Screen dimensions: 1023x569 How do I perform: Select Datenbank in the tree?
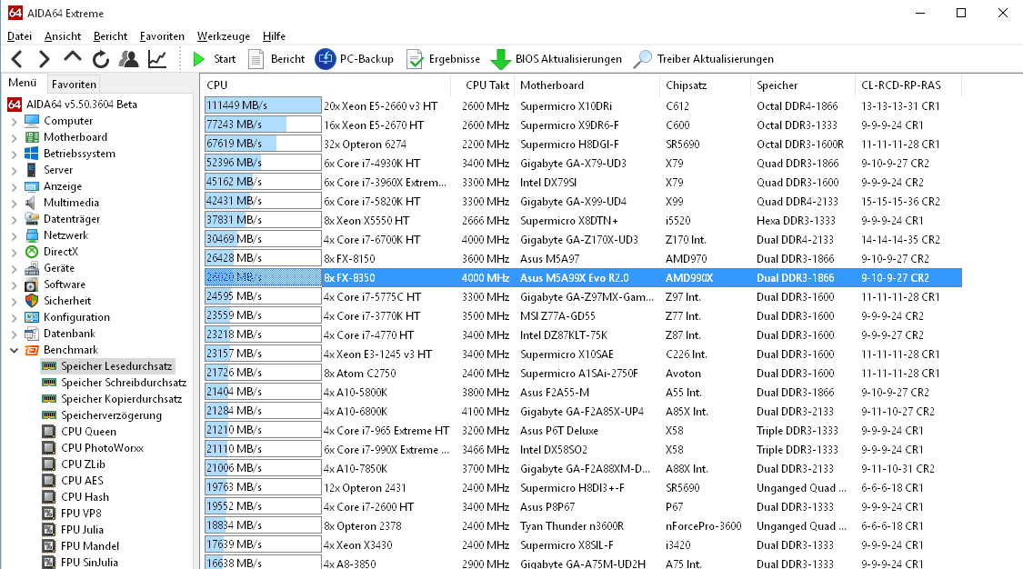[61, 334]
